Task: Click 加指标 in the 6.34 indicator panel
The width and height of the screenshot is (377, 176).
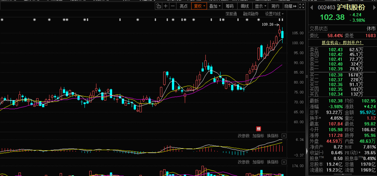Action: tap(258, 136)
